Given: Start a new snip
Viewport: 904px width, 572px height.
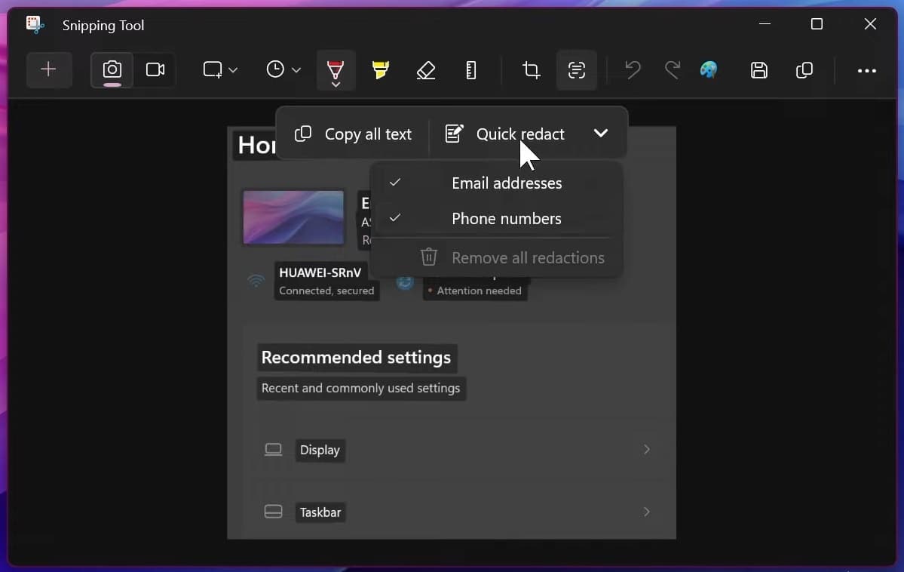Looking at the screenshot, I should click(48, 69).
